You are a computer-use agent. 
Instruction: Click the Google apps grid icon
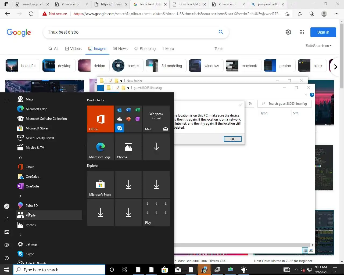coord(302,32)
